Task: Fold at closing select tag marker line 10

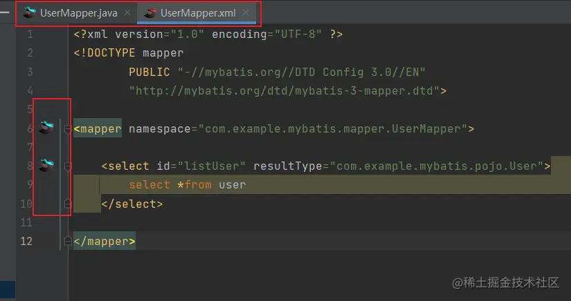Action: point(67,204)
